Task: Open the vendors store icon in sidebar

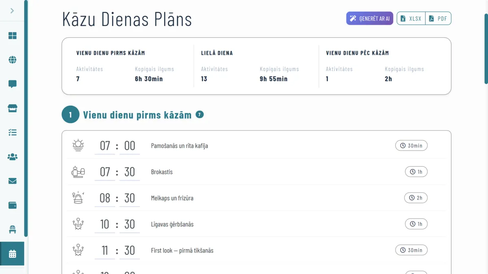Action: point(13,108)
